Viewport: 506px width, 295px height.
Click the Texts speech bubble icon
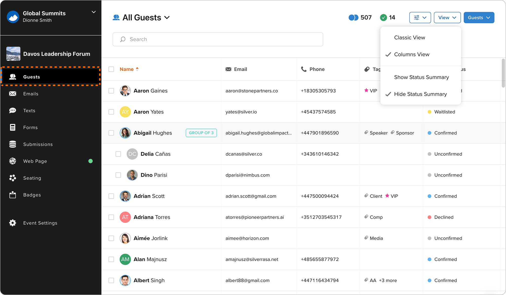pos(13,111)
